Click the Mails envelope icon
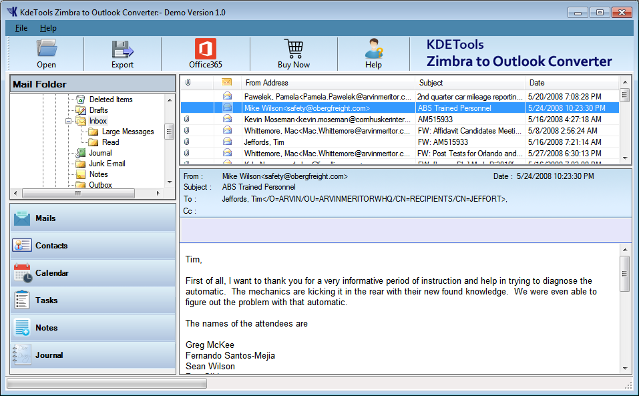 pyautogui.click(x=22, y=218)
